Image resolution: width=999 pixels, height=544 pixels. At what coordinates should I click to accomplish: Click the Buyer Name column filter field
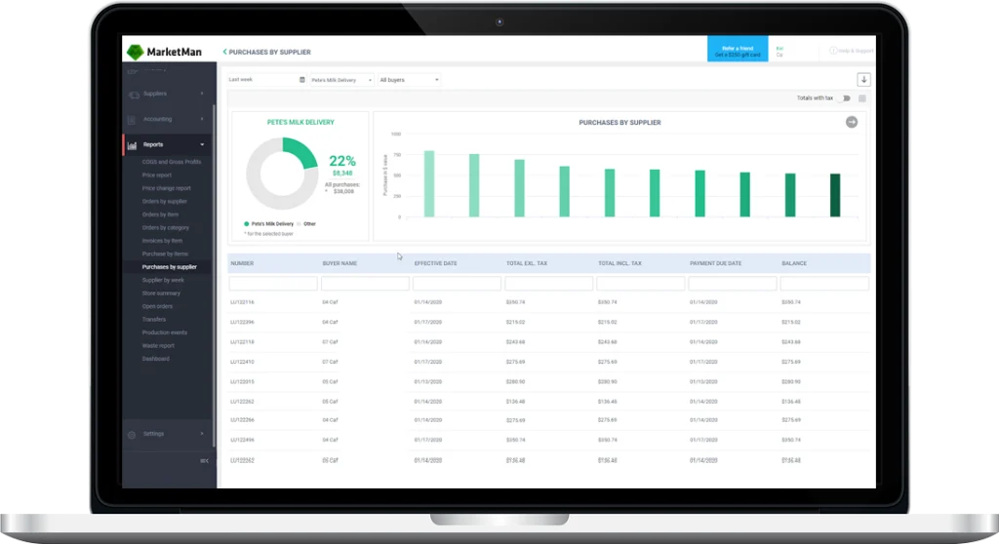pyautogui.click(x=365, y=284)
